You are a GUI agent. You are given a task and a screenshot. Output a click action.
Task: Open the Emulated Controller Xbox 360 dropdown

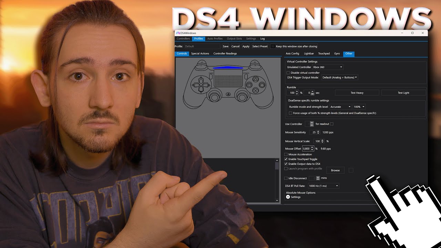[328, 67]
